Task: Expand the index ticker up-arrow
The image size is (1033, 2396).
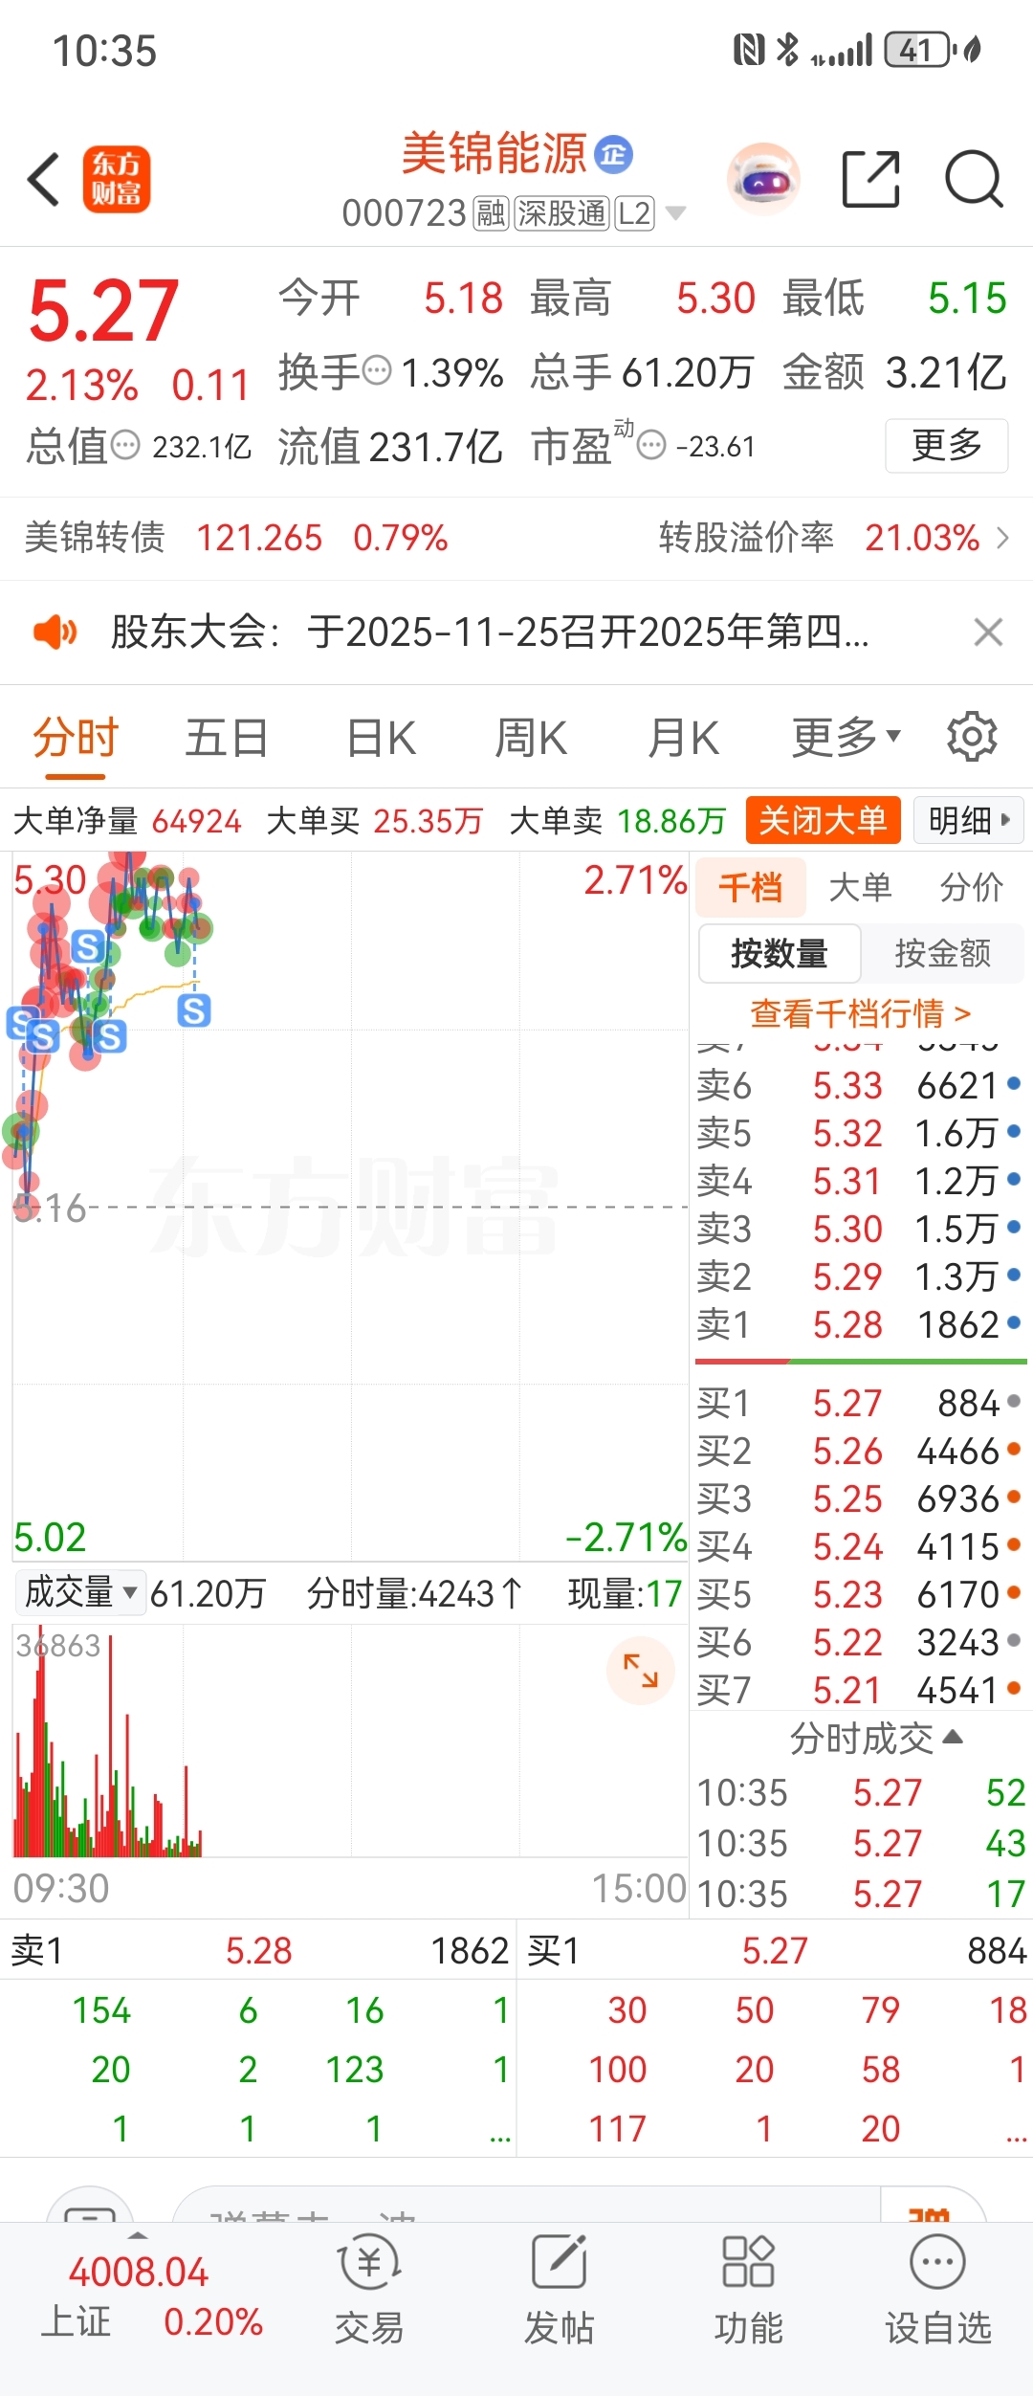Action: pyautogui.click(x=138, y=2236)
